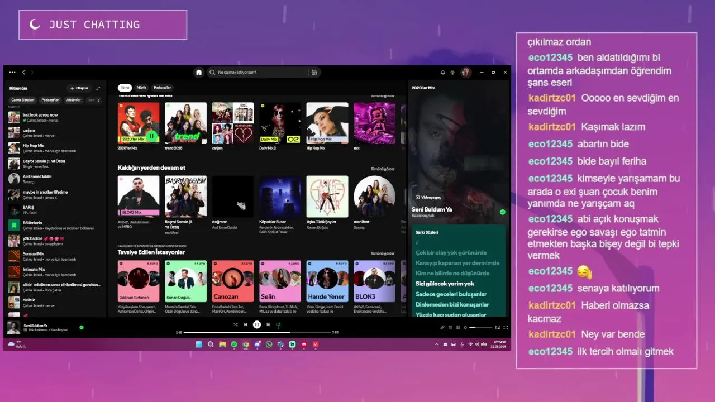The height and width of the screenshot is (402, 715).
Task: Filter library by Çalma Listeleri
Action: pyautogui.click(x=23, y=100)
